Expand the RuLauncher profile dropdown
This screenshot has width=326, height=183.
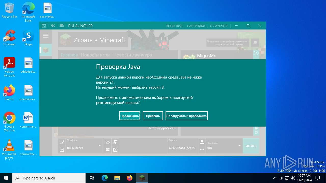tap(100, 146)
